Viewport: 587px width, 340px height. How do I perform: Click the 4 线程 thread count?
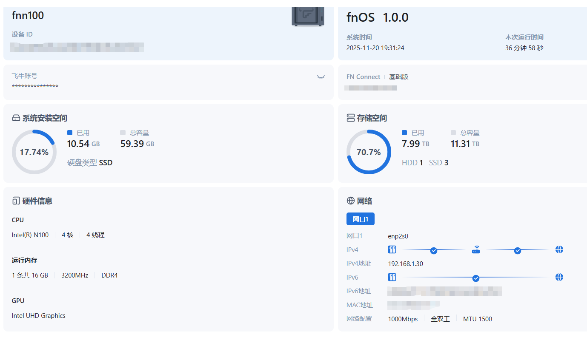(96, 235)
